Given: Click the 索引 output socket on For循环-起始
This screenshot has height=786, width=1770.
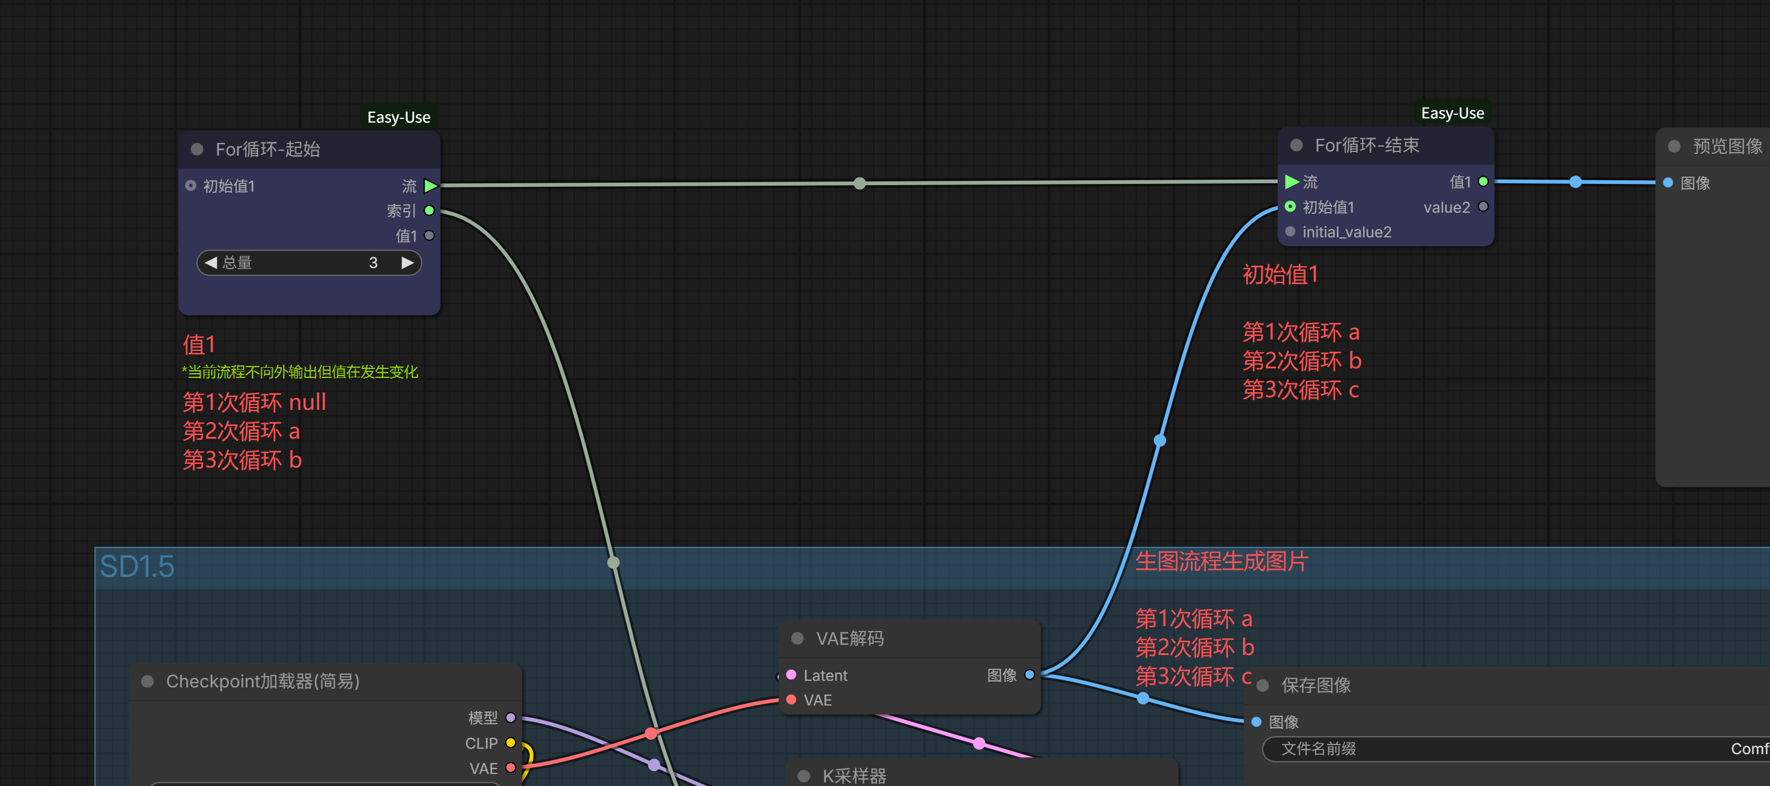Looking at the screenshot, I should pos(430,210).
